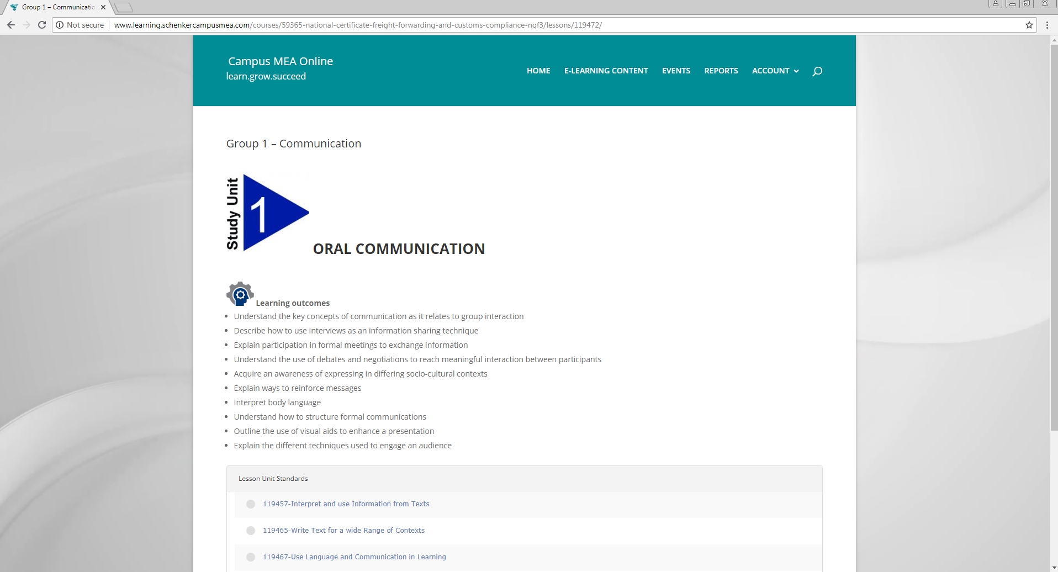Click the browser address bar URL
The height and width of the screenshot is (572, 1058).
[358, 25]
